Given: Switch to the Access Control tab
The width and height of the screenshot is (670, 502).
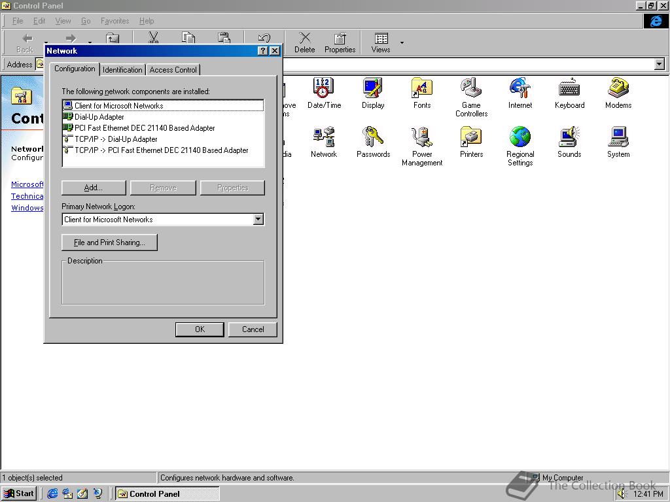Looking at the screenshot, I should 173,70.
